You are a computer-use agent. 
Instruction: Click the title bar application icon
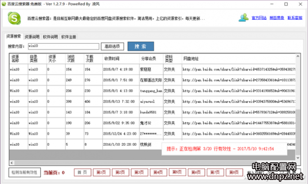tap(4, 4)
